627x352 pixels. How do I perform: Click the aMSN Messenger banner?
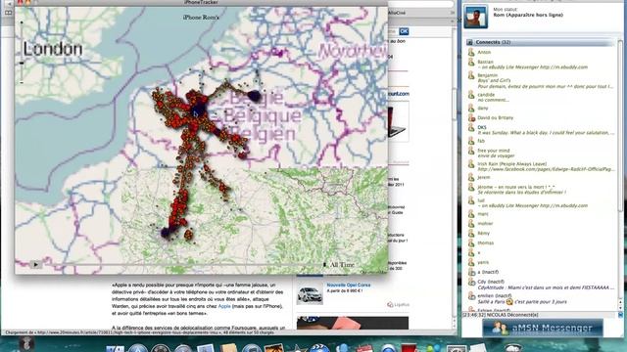542,329
